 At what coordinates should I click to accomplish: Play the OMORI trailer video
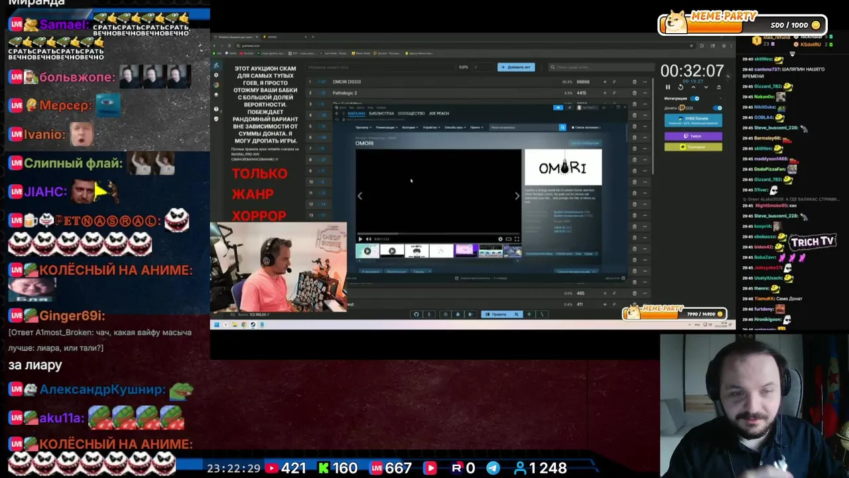(360, 239)
